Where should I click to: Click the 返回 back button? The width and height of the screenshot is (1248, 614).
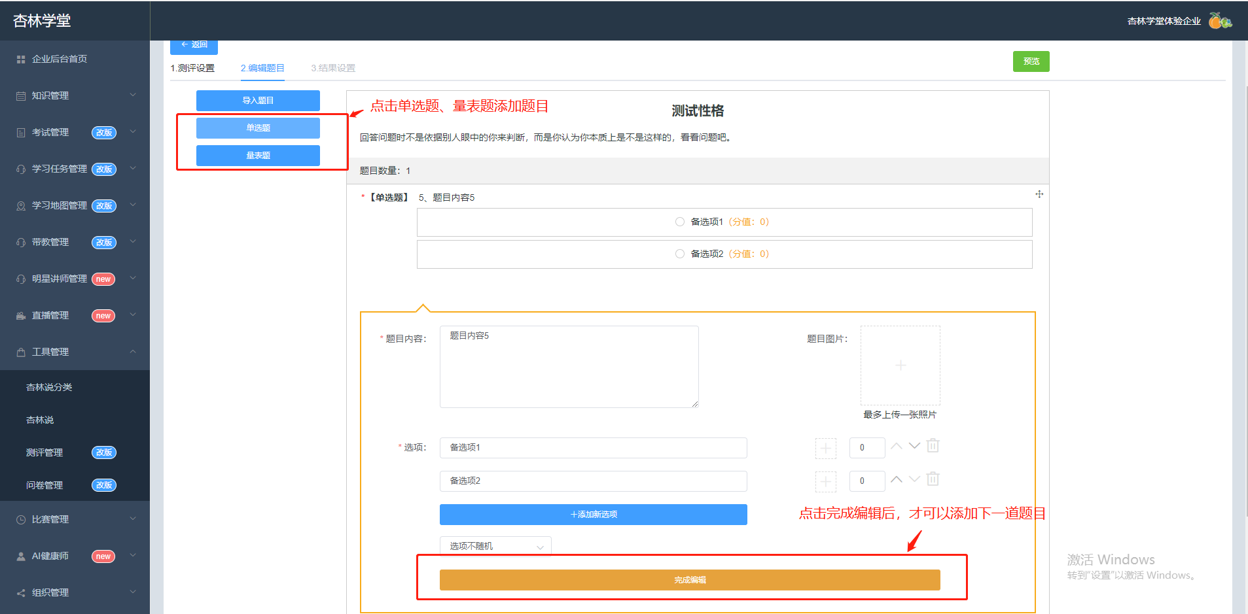[194, 46]
